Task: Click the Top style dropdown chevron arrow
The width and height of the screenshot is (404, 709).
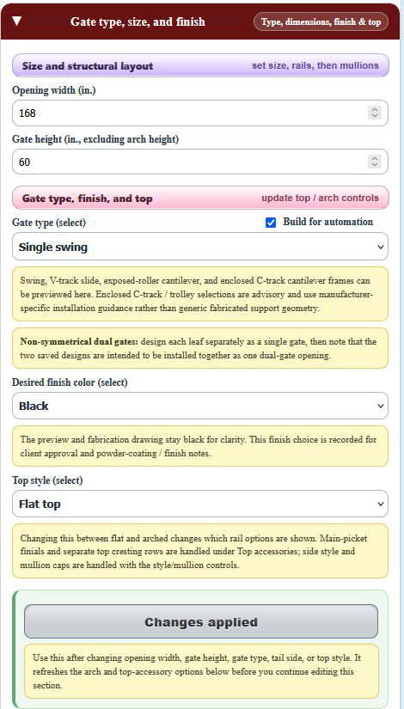Action: tap(379, 504)
